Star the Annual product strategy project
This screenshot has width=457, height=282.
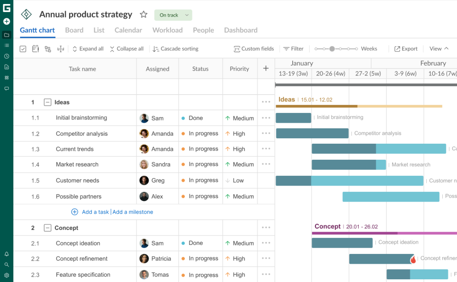[143, 14]
